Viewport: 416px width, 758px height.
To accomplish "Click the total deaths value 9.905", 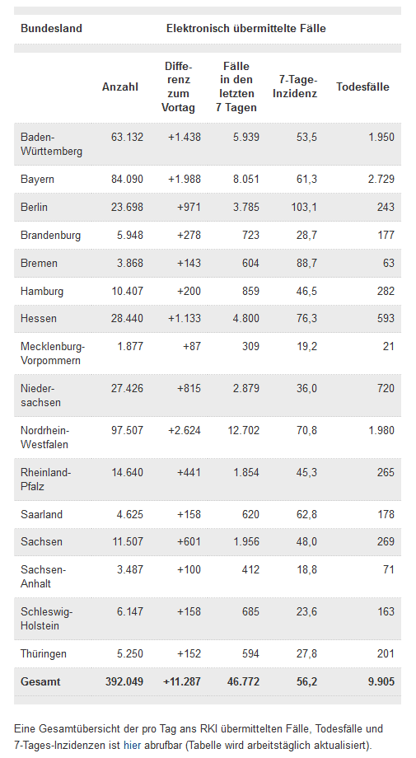I will 381,681.
